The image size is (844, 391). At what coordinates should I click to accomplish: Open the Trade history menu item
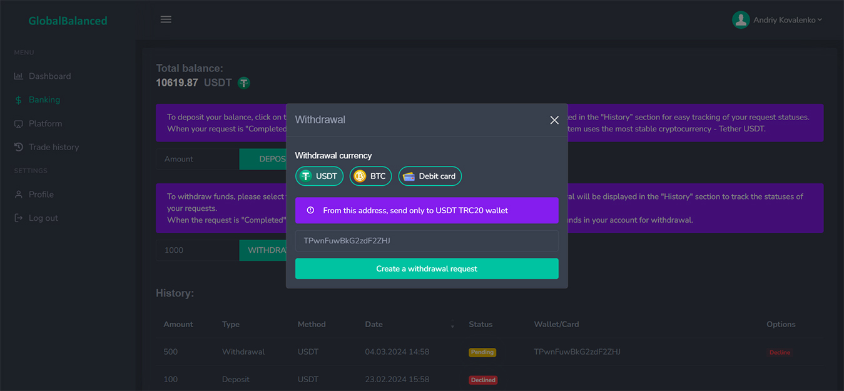[53, 147]
